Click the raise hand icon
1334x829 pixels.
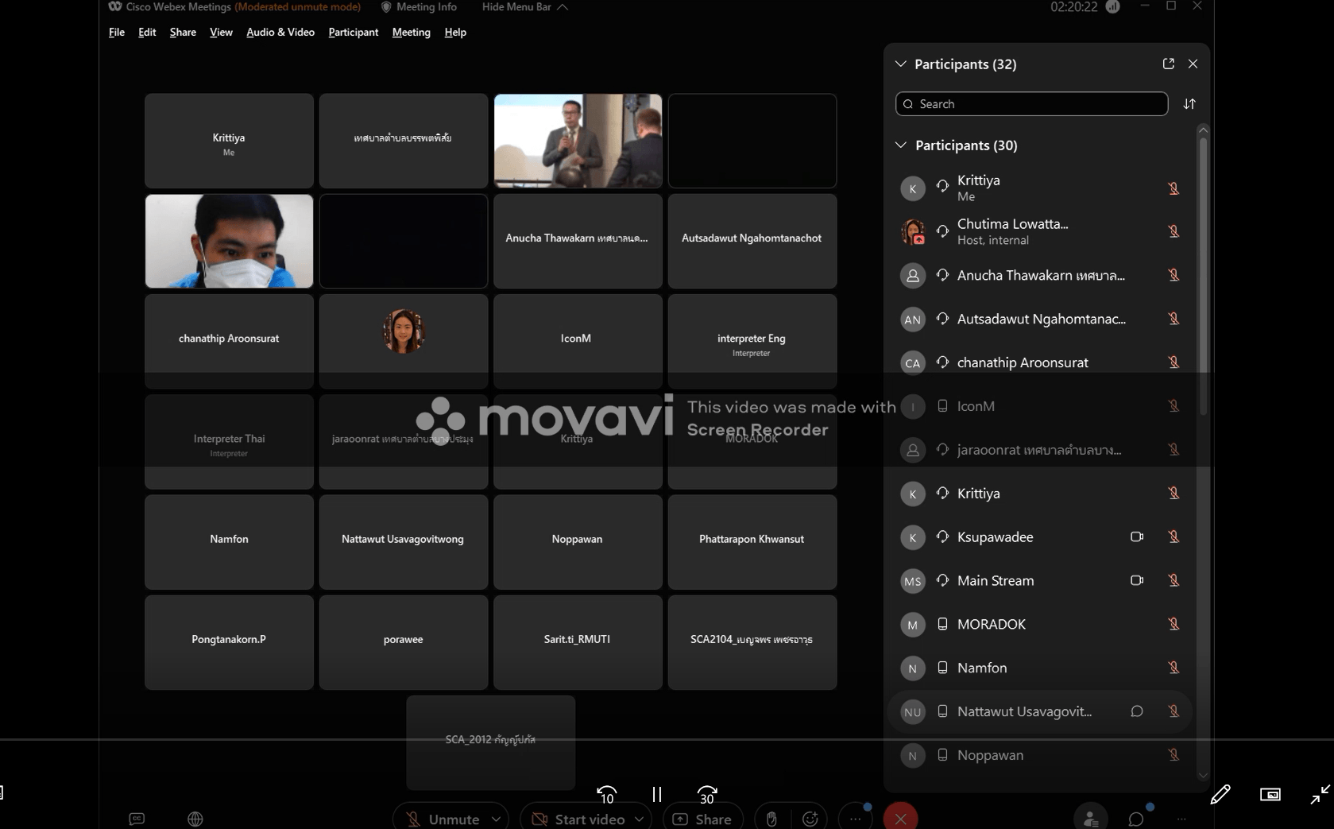pos(771,819)
